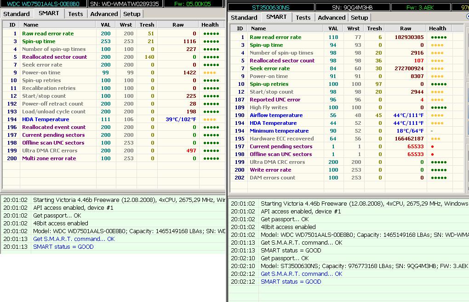
Task: Select WDC 'Reallocated sector count' row
Action: click(x=114, y=57)
